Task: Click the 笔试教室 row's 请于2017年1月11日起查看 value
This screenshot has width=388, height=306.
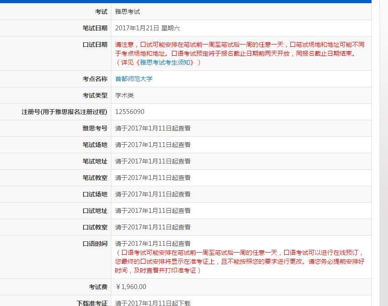Action: point(153,178)
